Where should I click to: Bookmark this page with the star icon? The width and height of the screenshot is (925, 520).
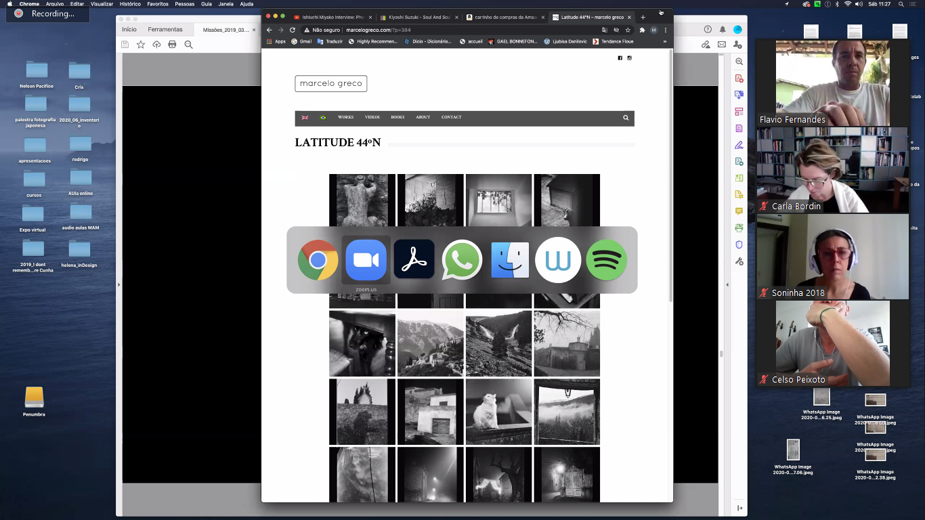tap(628, 30)
